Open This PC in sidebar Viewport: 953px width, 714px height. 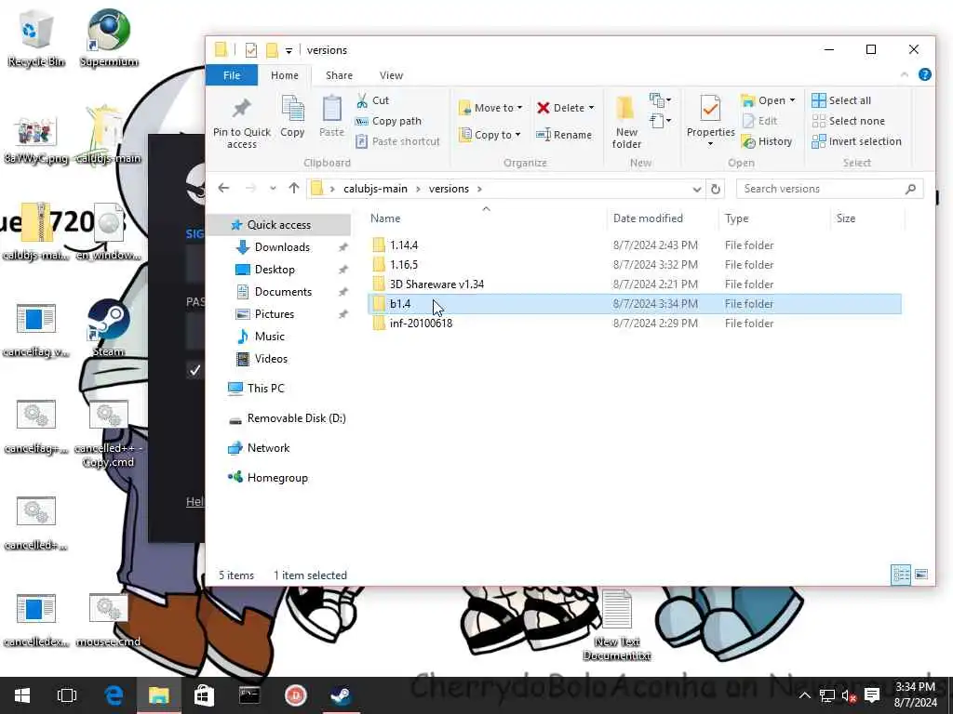pyautogui.click(x=265, y=389)
